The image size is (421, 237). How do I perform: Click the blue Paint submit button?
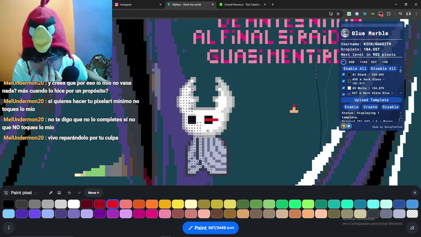[x=210, y=228]
